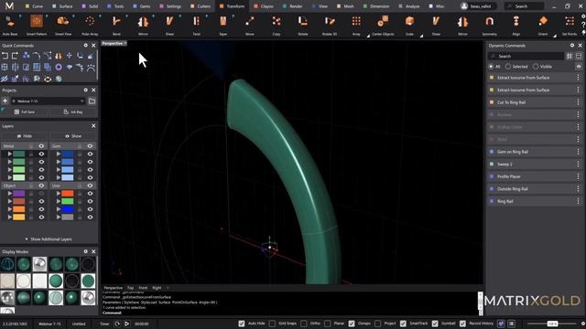The image size is (586, 329).
Task: Open Quick Commands panel settings gear
Action: (x=85, y=45)
